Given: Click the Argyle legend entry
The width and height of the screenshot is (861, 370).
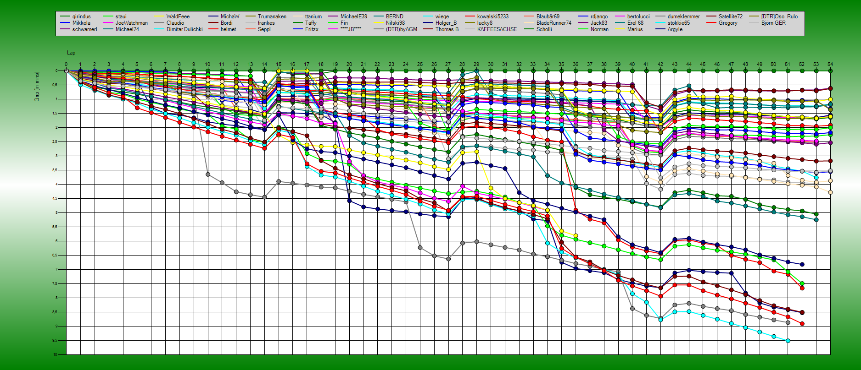Looking at the screenshot, I should click(675, 29).
